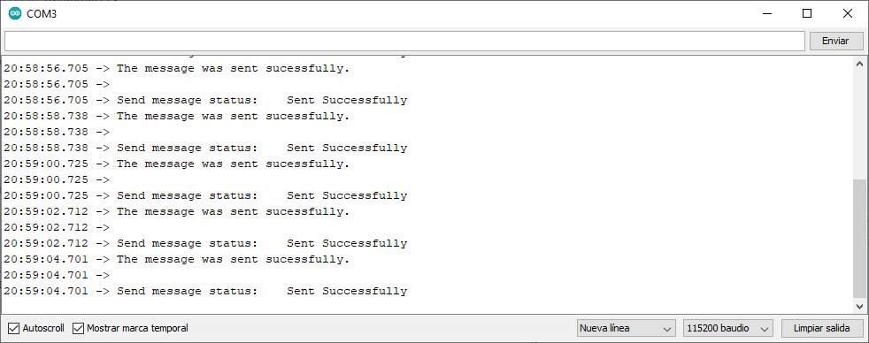
Task: Close the COM3 serial monitor window
Action: 848,14
